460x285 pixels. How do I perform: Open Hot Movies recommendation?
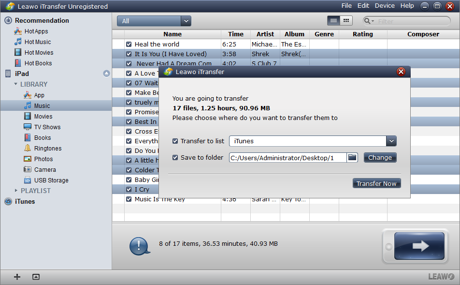(x=39, y=53)
